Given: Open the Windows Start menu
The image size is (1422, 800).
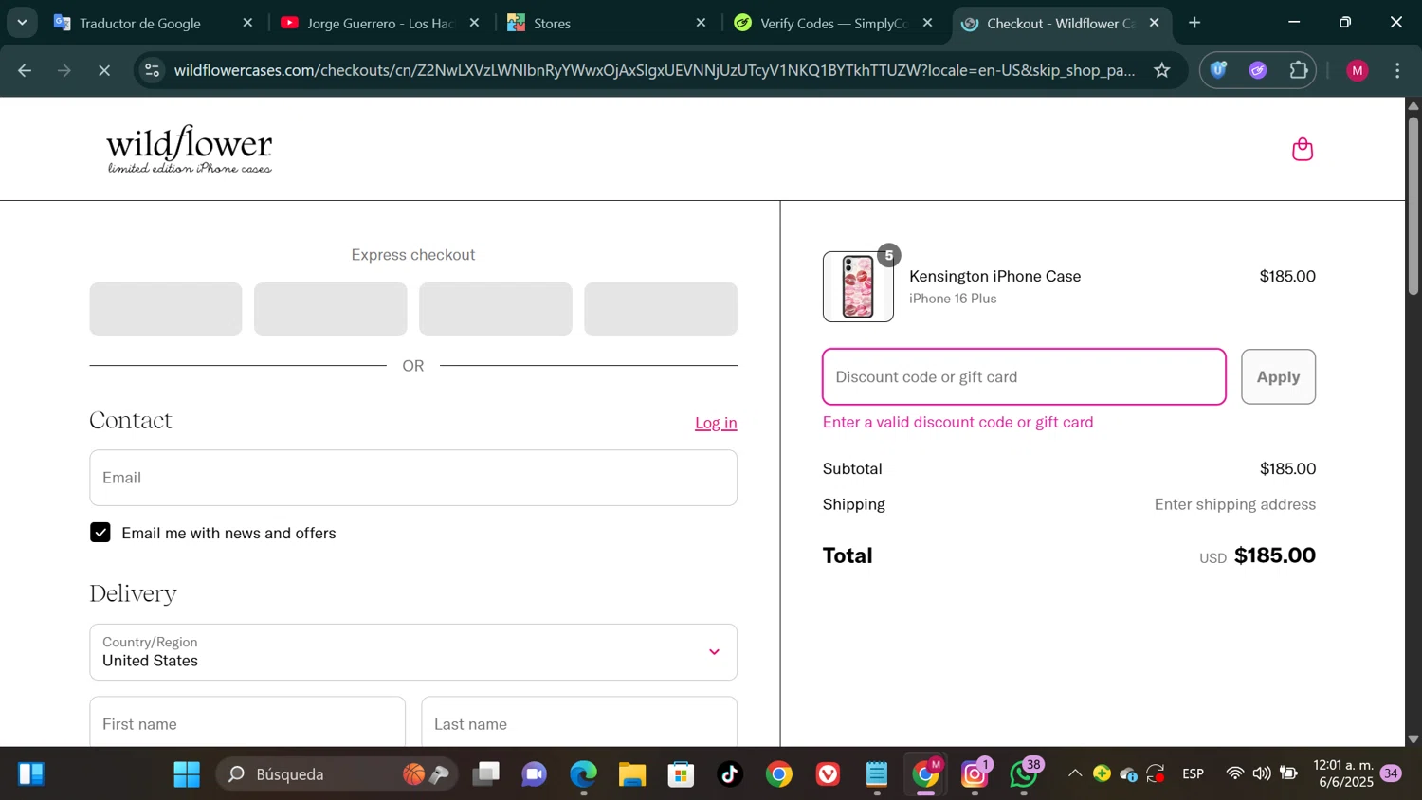Looking at the screenshot, I should coord(187,774).
